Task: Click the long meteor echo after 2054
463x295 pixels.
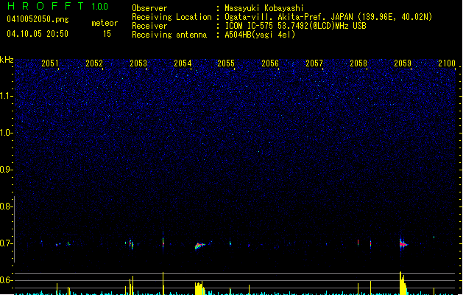Action: pos(200,246)
